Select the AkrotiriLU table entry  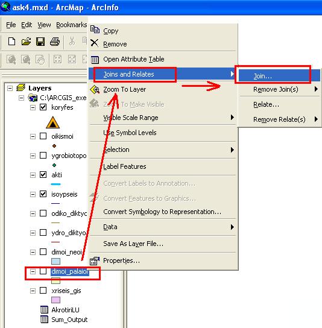(x=65, y=310)
